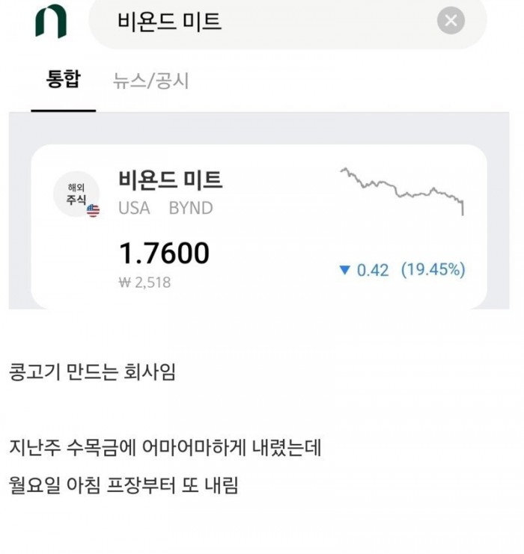The image size is (524, 554).
Task: Click the BYND ticker symbol
Action: (x=190, y=208)
